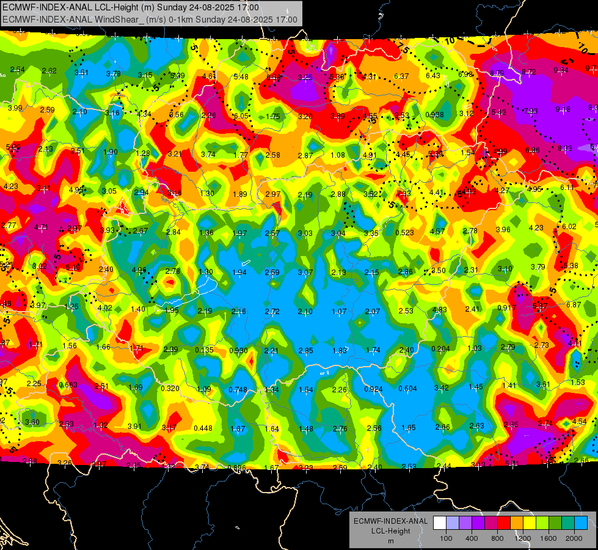Click the wind shear value '3.42'
The image size is (598, 550).
[x=441, y=387]
